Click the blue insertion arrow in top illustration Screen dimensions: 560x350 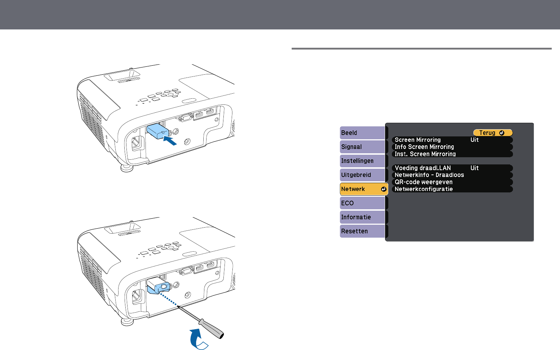170,140
